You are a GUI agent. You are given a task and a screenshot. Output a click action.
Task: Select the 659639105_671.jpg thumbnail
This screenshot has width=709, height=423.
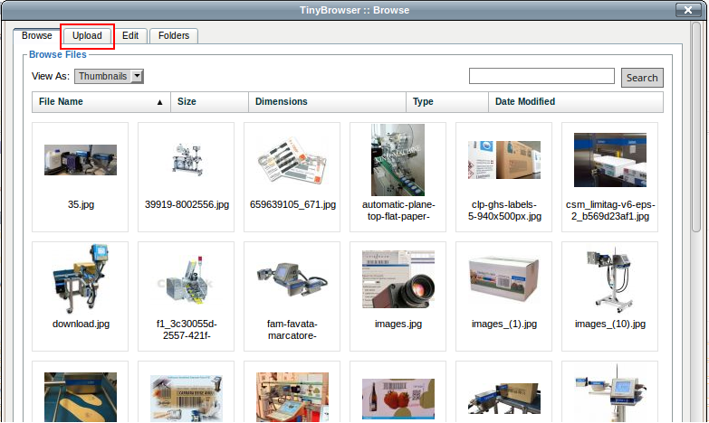pos(292,160)
